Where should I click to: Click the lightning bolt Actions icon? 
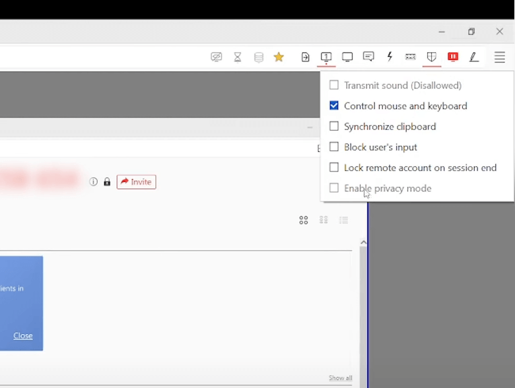[x=390, y=57]
